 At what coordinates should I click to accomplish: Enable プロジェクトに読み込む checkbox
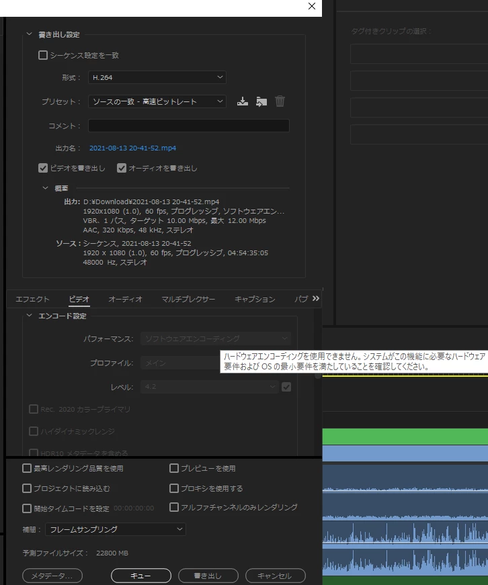click(x=27, y=488)
